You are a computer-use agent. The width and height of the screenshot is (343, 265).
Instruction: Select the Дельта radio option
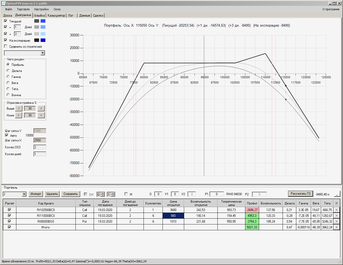tap(8, 71)
